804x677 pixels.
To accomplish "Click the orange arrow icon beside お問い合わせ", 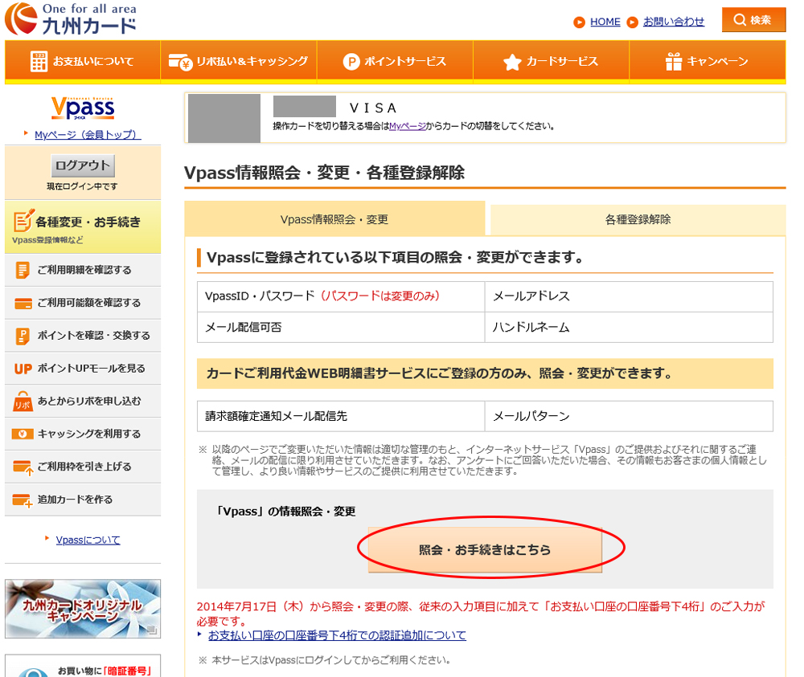I will [632, 22].
